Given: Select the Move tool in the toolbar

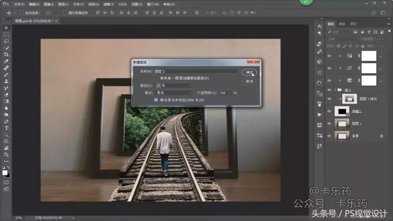Looking at the screenshot, I should click(x=6, y=28).
